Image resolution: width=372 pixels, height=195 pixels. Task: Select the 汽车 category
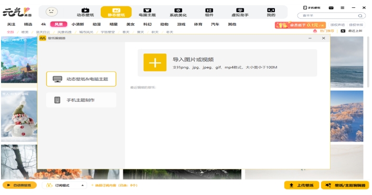(x=215, y=24)
